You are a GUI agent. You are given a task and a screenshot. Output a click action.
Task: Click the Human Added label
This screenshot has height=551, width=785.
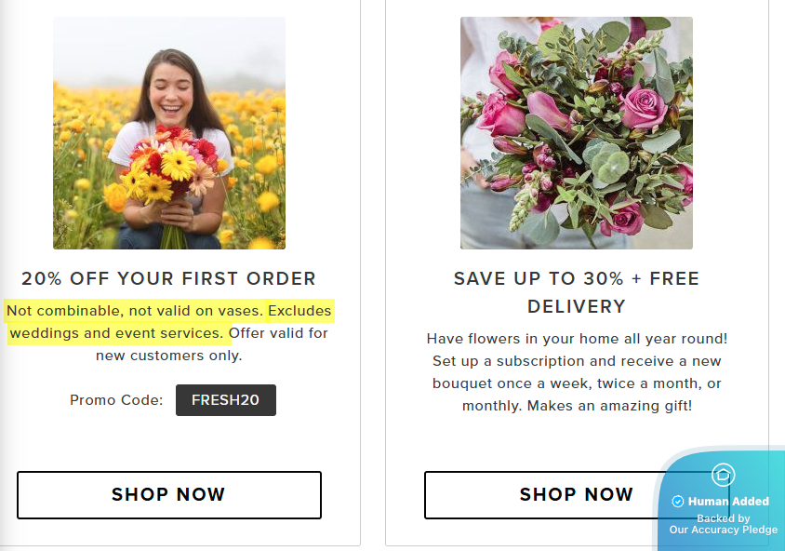(x=728, y=502)
